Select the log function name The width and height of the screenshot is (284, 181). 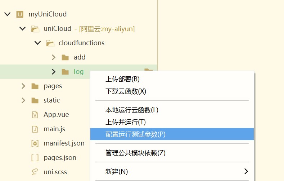78,72
